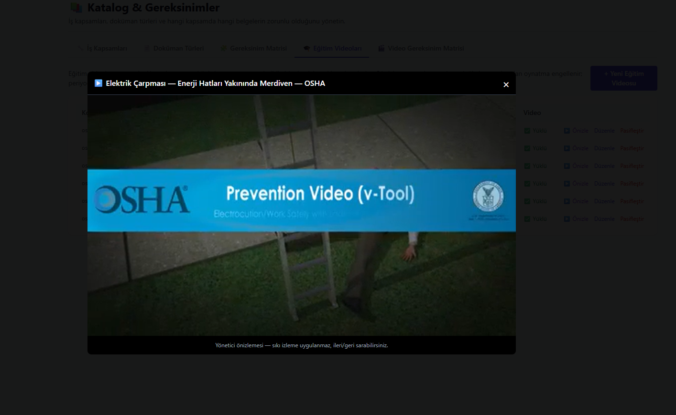Close the OSHA video preview dialog
Image resolution: width=676 pixels, height=415 pixels.
(506, 85)
